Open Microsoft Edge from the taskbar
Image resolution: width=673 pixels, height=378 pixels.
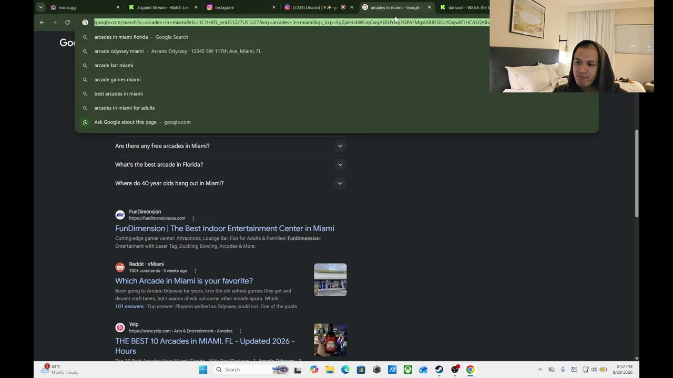tap(345, 370)
